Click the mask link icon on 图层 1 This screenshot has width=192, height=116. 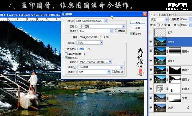(167, 80)
